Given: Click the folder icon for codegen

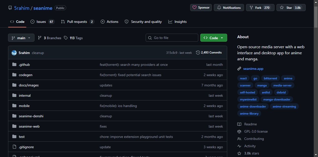Looking at the screenshot, I should 14,75.
